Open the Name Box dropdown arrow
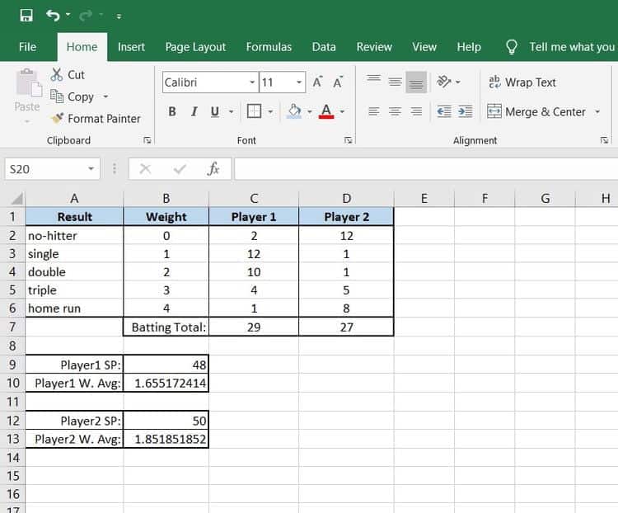Screen dimensions: 618x513 point(91,169)
